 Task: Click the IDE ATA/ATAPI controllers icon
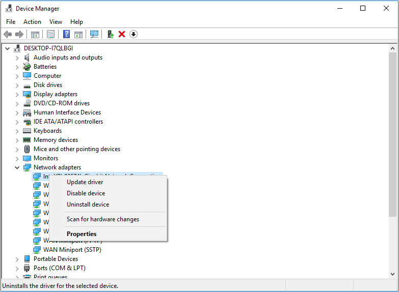pos(26,122)
